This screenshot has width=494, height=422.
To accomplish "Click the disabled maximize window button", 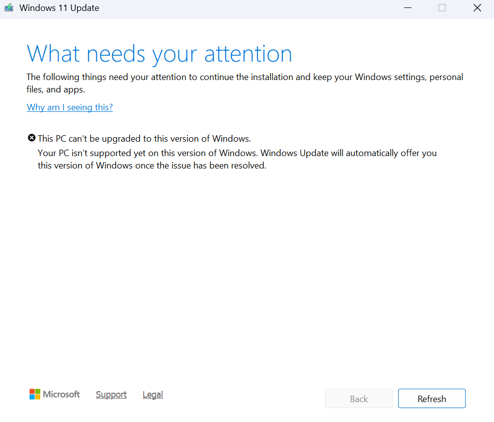I will coord(442,8).
